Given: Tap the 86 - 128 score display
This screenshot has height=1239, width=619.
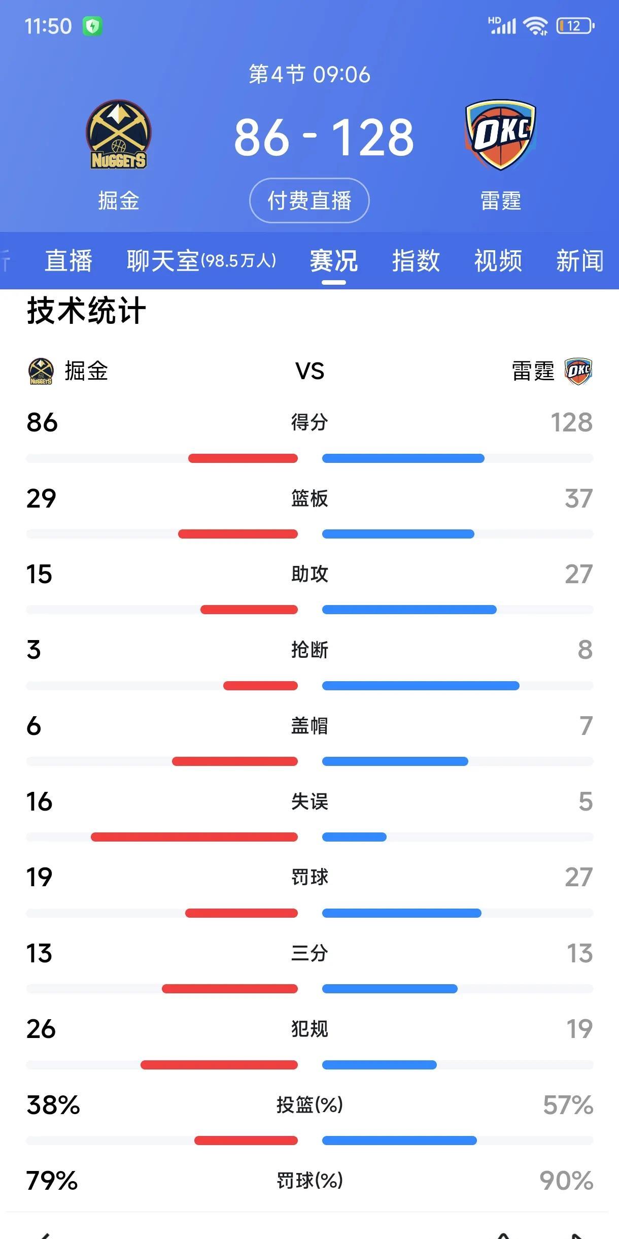Looking at the screenshot, I should [324, 137].
